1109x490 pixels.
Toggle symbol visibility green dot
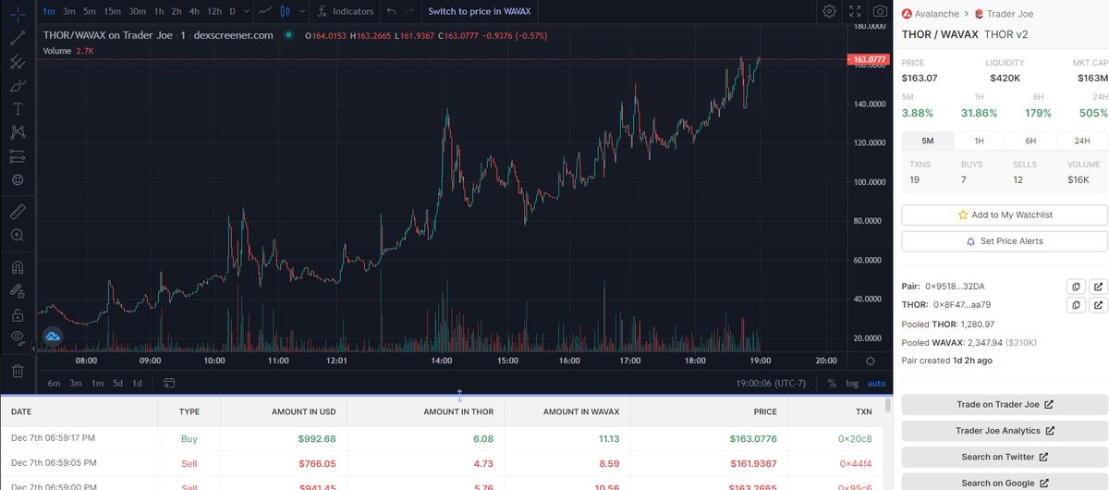pos(289,35)
